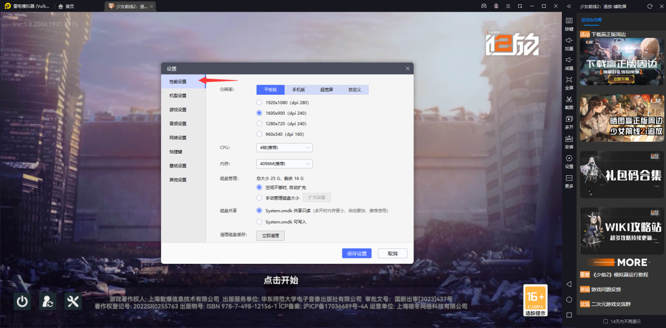Image resolution: width=666 pixels, height=328 pixels.
Task: Open 壁纸设置 in settings sidebar
Action: tap(183, 166)
